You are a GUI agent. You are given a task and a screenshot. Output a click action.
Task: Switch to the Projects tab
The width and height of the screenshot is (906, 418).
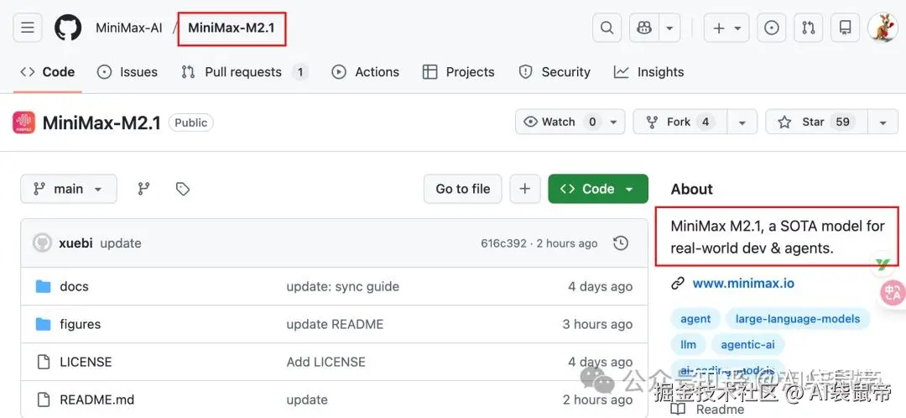459,72
